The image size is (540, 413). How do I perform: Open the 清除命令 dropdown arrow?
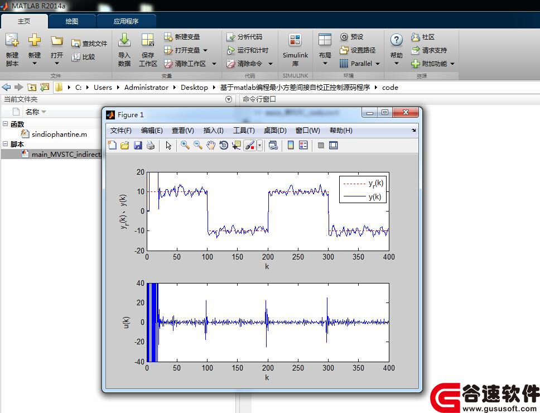(271, 64)
